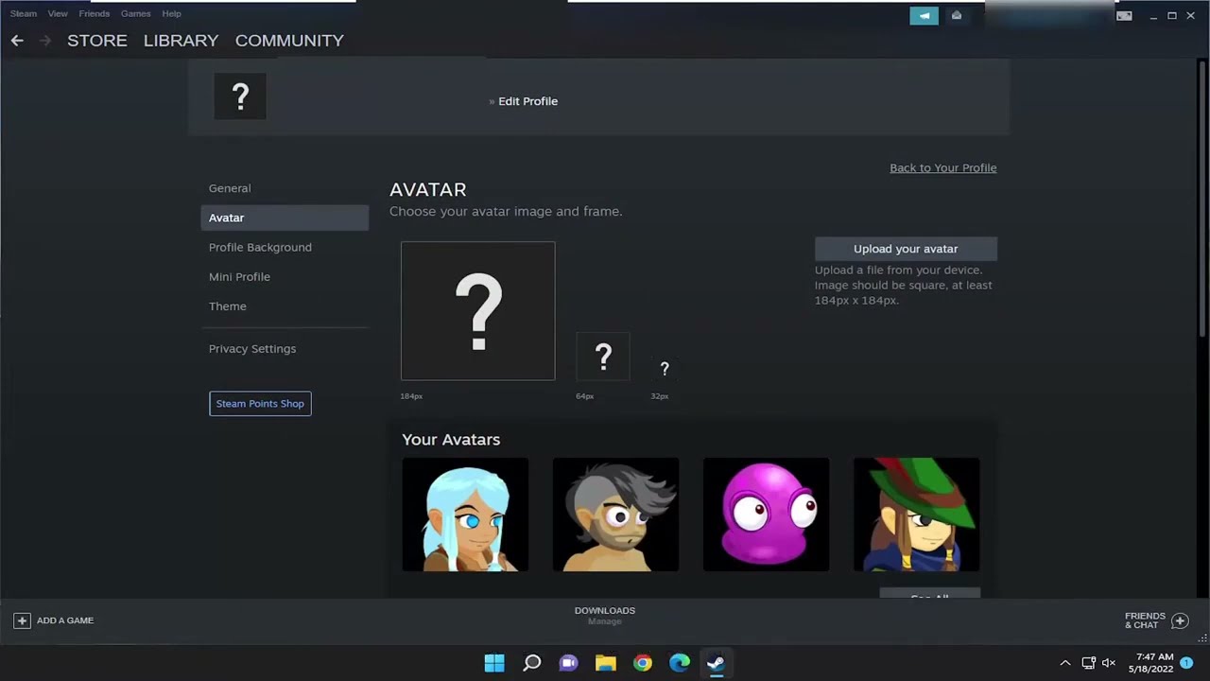Choose the blue-haired elf avatar
Screen dimensions: 1210x681
[465, 515]
